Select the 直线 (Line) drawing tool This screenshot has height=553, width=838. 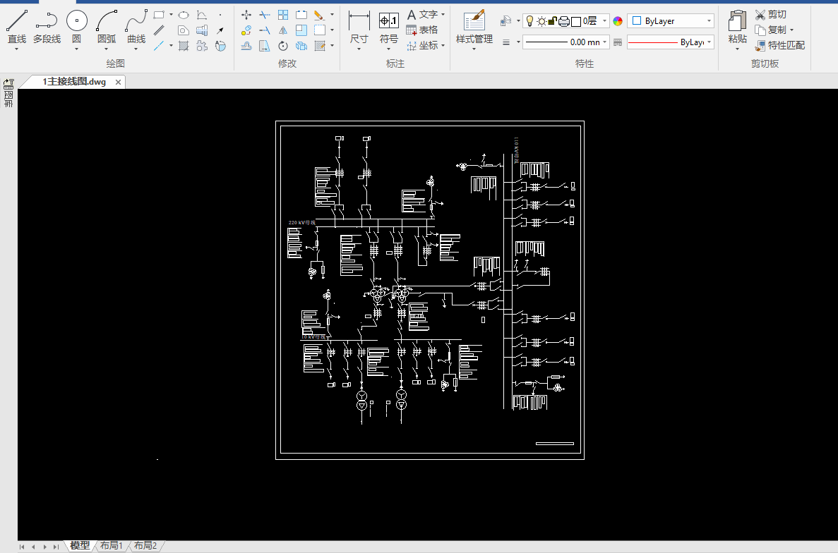[x=16, y=25]
